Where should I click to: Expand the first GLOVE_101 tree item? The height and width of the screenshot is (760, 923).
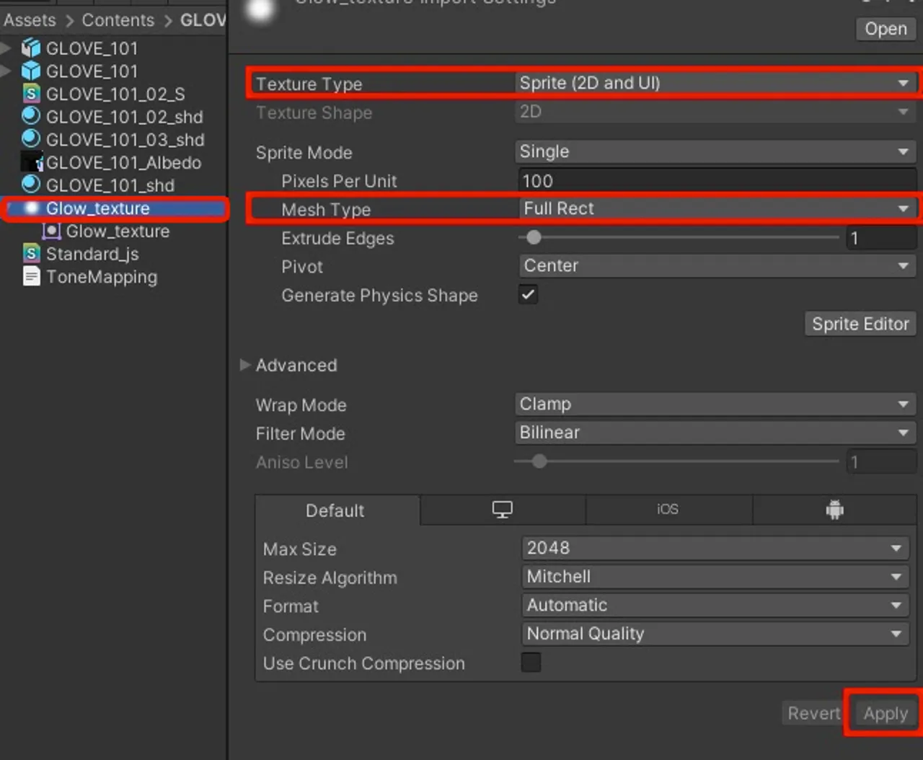point(6,48)
